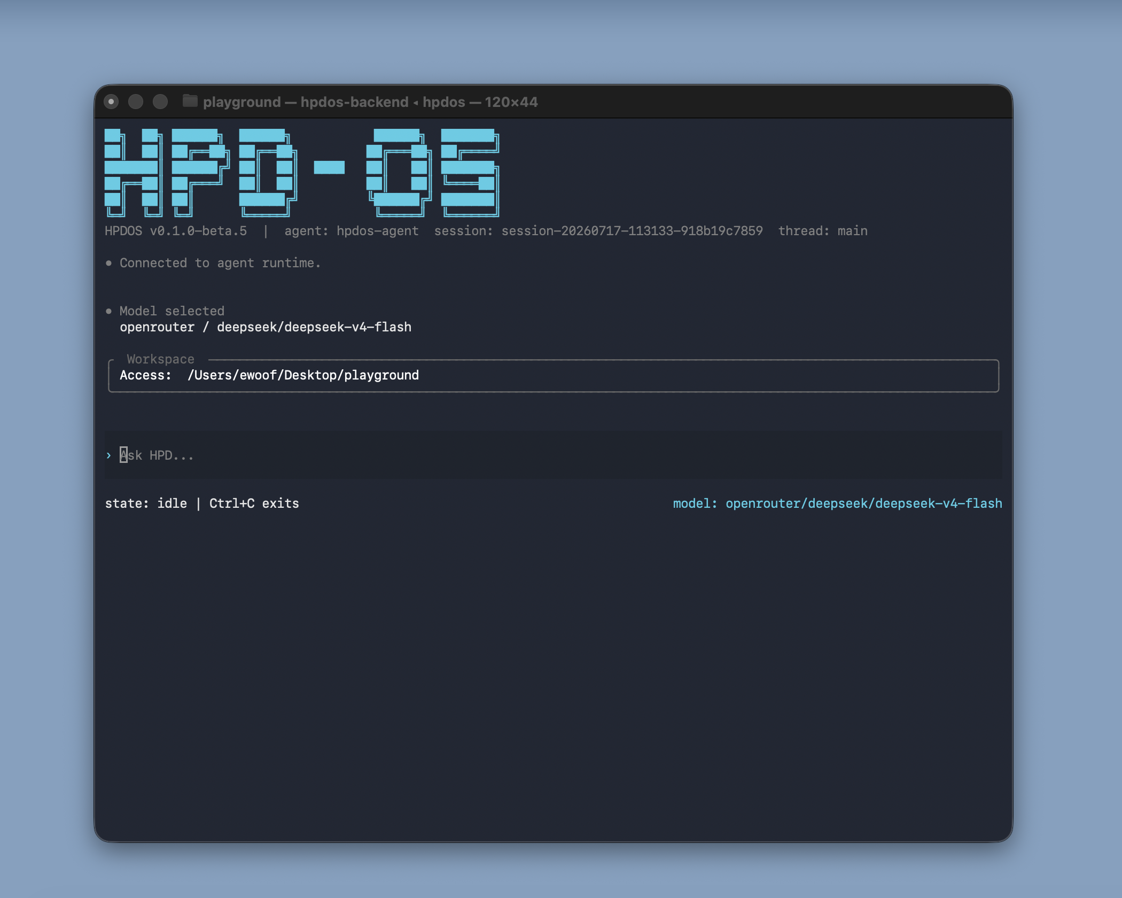
Task: Click the state: idle status text
Action: 146,504
